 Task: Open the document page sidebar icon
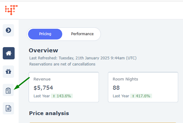pos(9,108)
